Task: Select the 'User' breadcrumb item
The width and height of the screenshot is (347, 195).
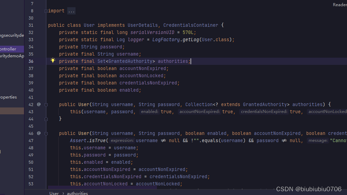Action: (x=54, y=193)
